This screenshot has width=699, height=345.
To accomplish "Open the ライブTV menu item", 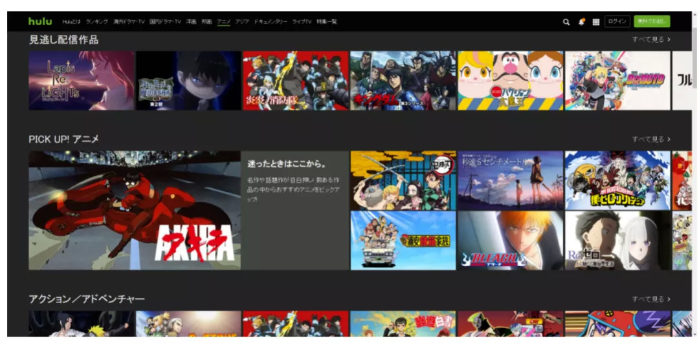I will pyautogui.click(x=302, y=22).
